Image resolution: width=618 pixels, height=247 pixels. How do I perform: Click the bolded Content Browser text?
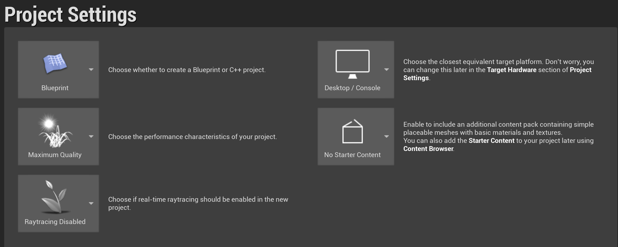[428, 149]
